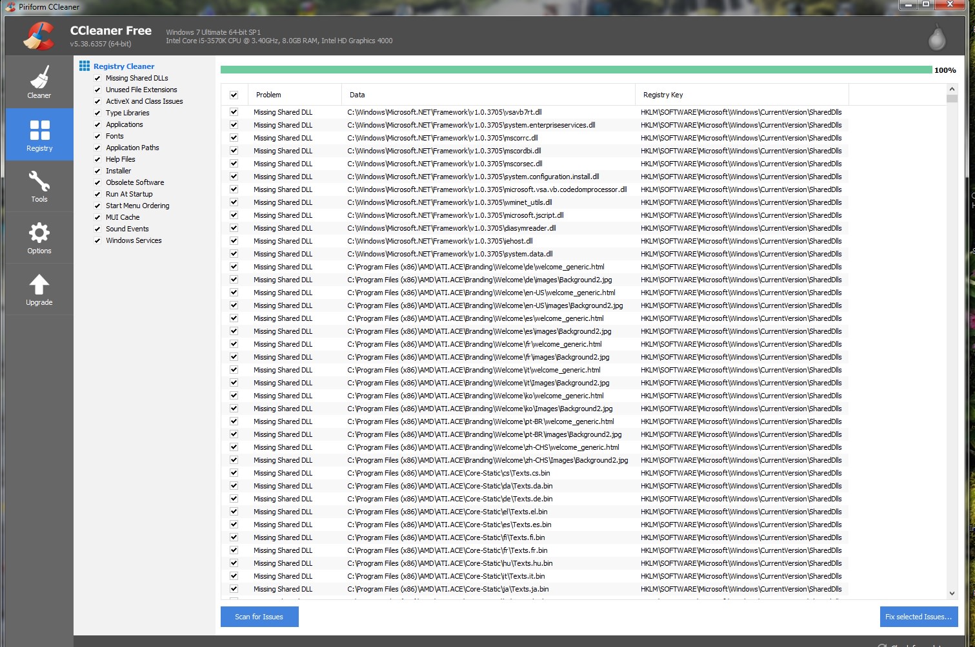Click the Texts.da.bin path entry
Screen dimensions: 975x647
[x=450, y=486]
